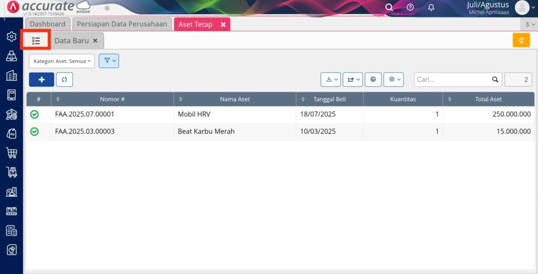The image size is (538, 274).
Task: Open asset FAA.2025.03.00003
Action: coord(85,131)
